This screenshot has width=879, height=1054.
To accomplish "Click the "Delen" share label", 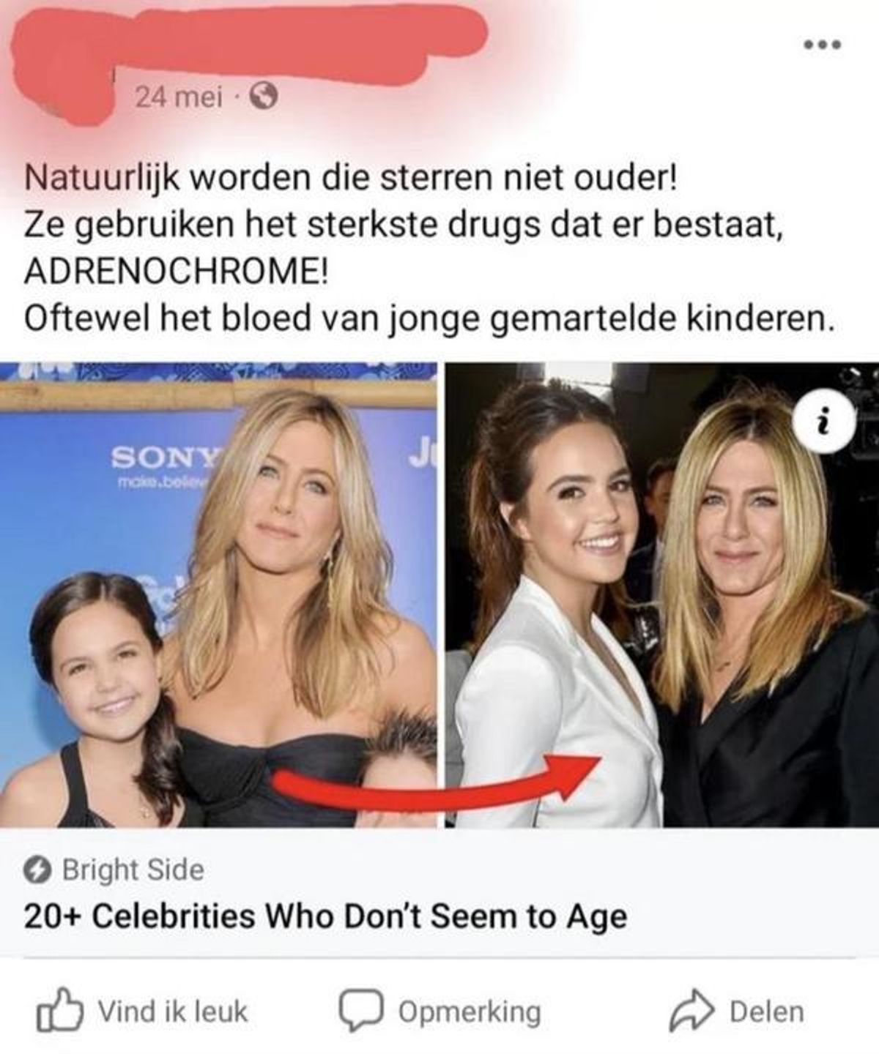I will [x=767, y=1012].
